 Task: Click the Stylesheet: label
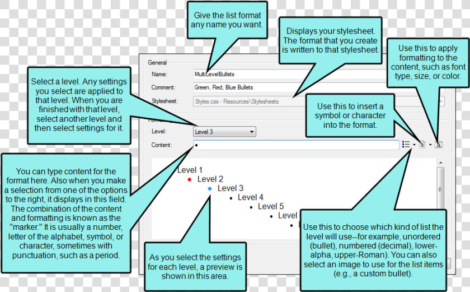click(x=164, y=101)
